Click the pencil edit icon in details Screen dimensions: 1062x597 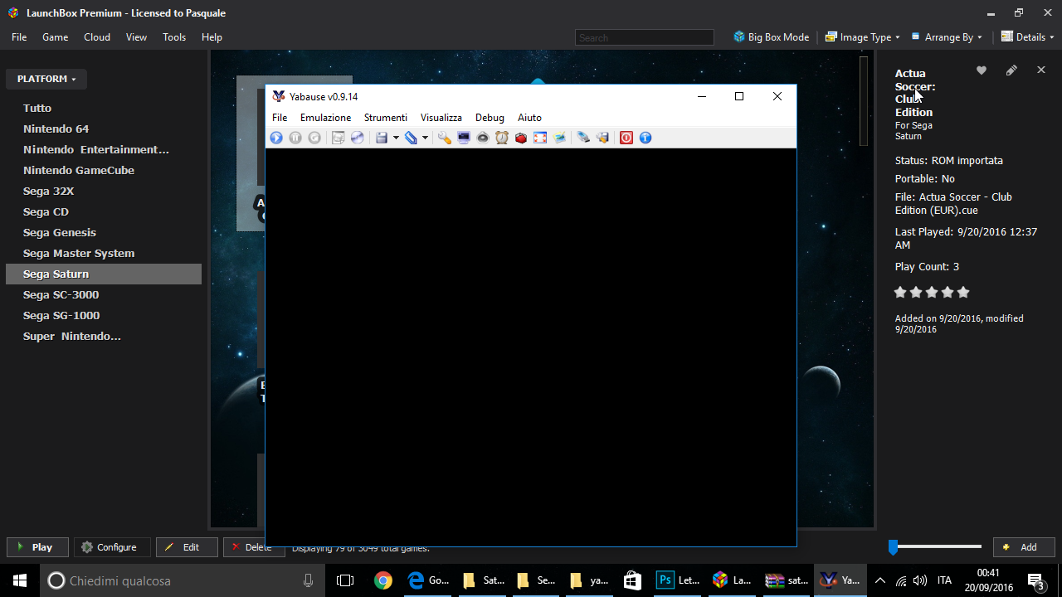pyautogui.click(x=1011, y=70)
